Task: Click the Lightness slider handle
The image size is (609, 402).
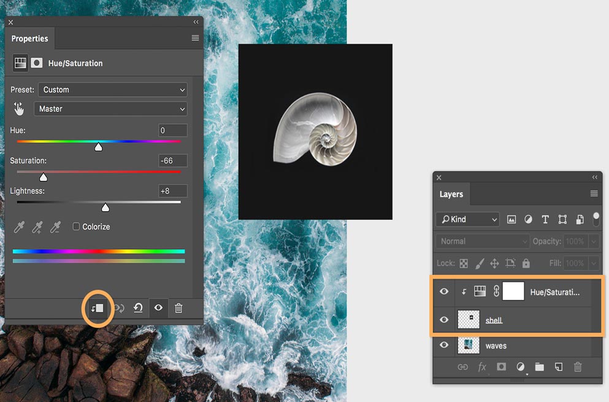Action: point(105,207)
